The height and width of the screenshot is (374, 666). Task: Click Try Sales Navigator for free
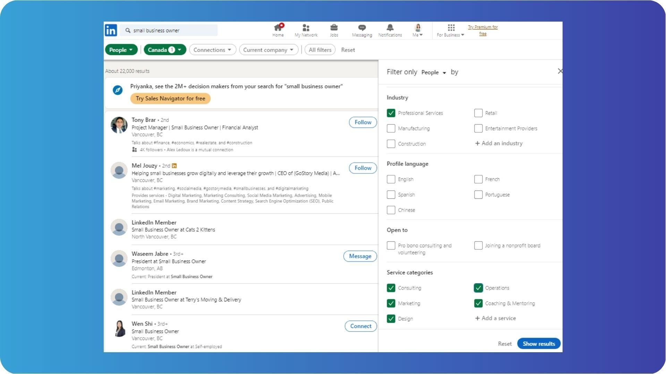coord(170,98)
